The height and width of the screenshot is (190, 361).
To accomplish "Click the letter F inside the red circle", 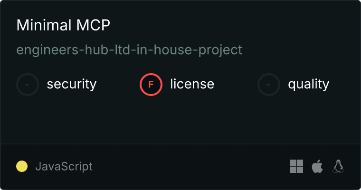I will point(151,85).
